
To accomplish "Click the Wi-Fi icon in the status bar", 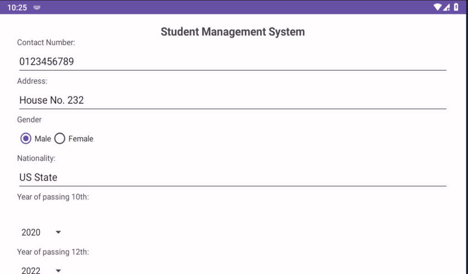I will (436, 7).
